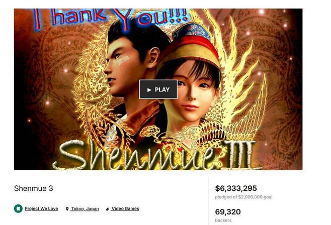Click the male character's face in video
The height and width of the screenshot is (225, 331).
coord(123,67)
